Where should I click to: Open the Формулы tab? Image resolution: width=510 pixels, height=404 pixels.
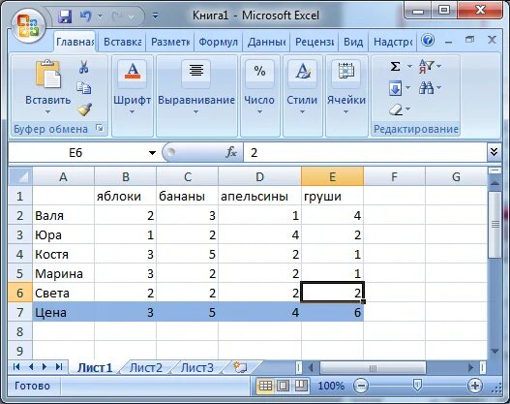pos(219,42)
